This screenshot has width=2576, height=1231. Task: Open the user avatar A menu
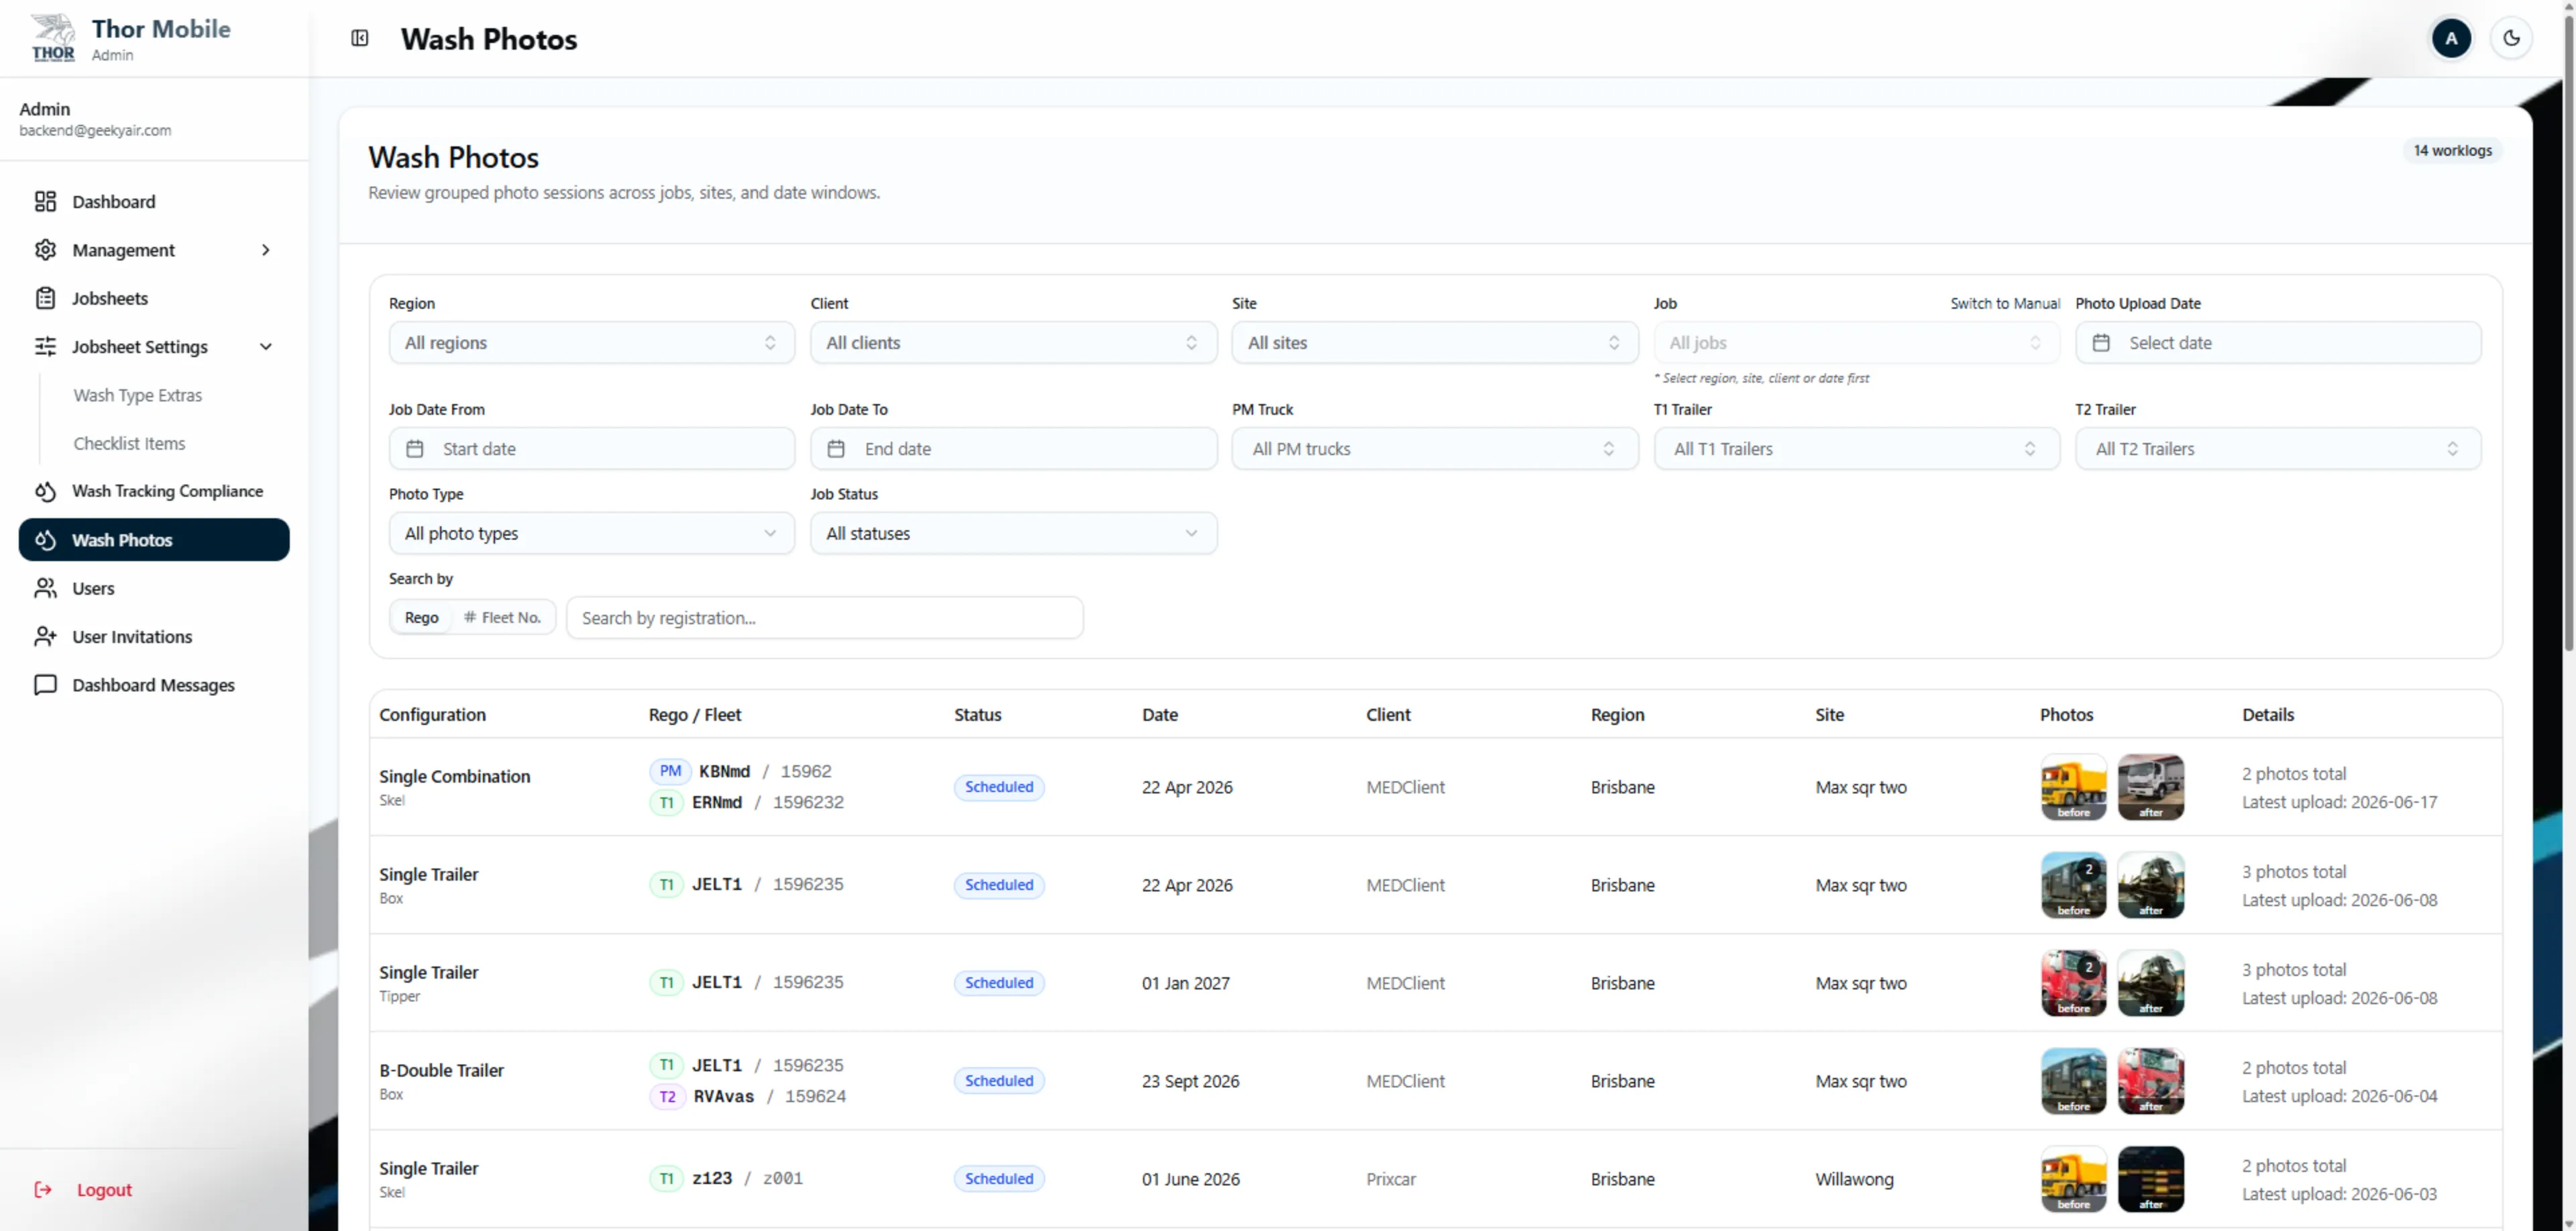[2451, 38]
